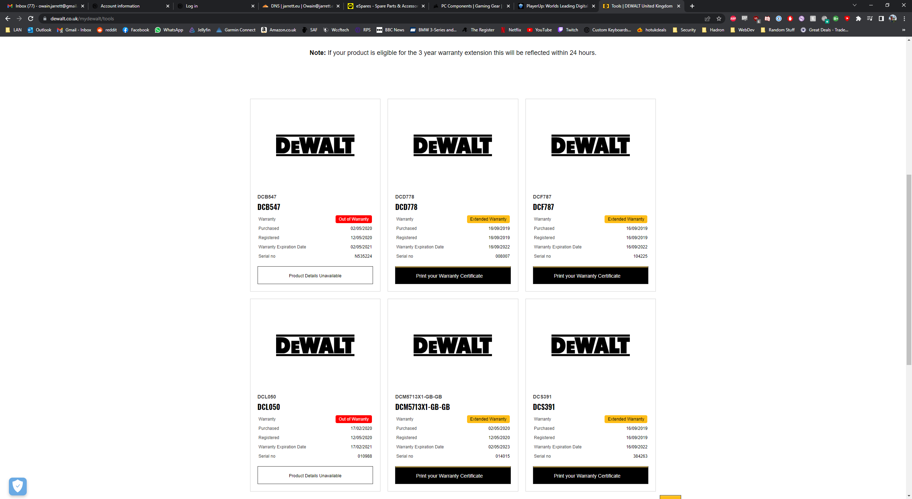The height and width of the screenshot is (499, 912).
Task: Open a new tab with plus button
Action: (692, 6)
